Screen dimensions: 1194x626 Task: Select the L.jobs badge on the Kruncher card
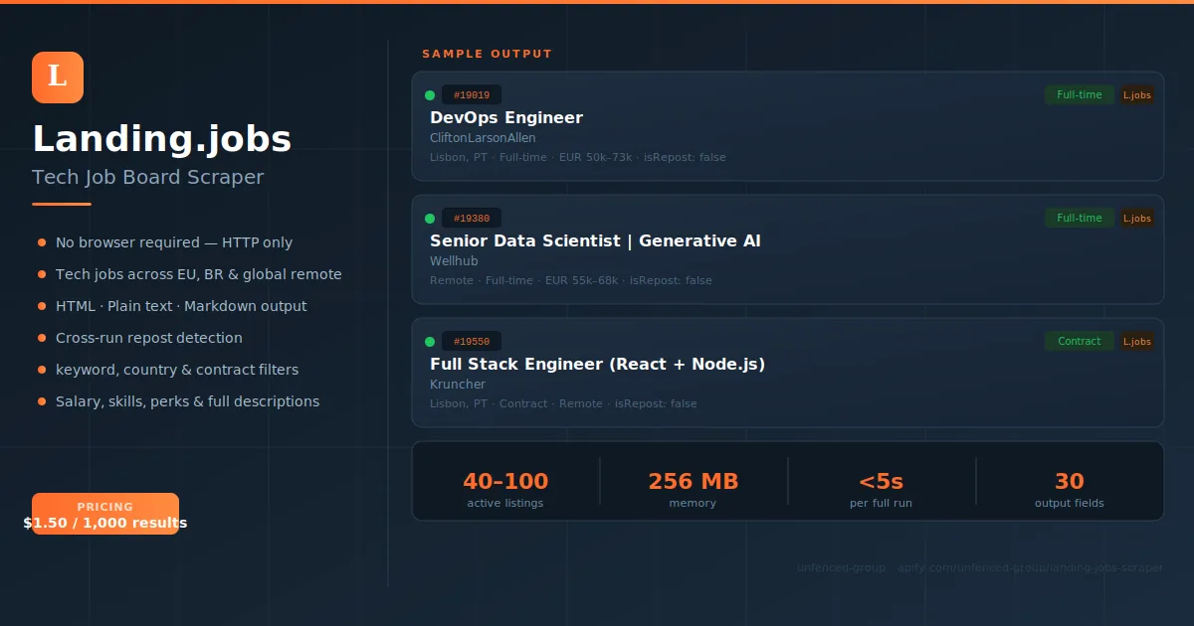coord(1137,341)
